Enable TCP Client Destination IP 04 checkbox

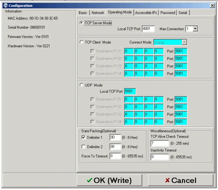click(92, 74)
